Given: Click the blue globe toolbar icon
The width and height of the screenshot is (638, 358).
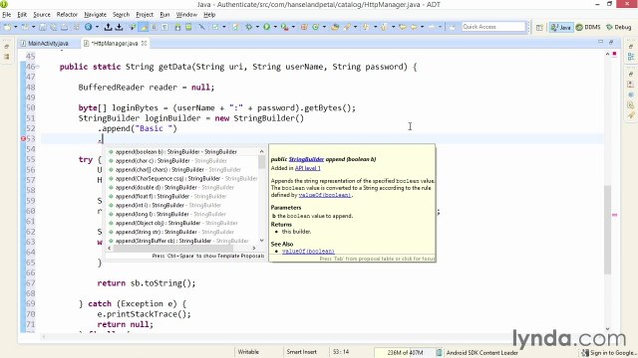Looking at the screenshot, I should pyautogui.click(x=89, y=27).
